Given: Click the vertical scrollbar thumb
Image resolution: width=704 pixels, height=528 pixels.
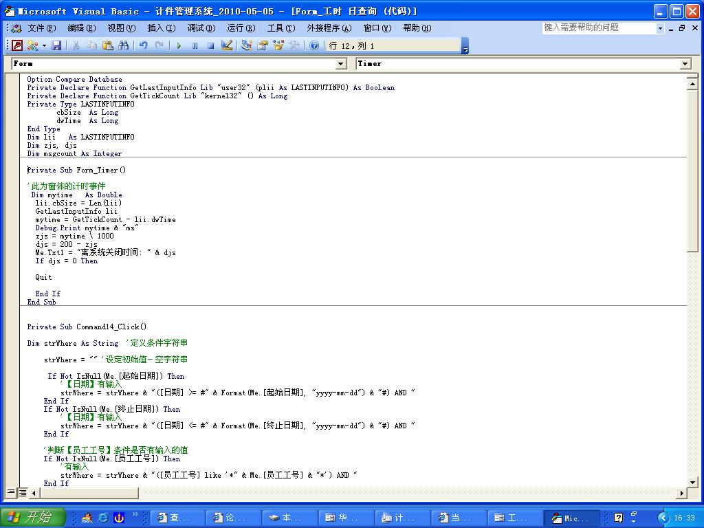Looking at the screenshot, I should [692, 170].
